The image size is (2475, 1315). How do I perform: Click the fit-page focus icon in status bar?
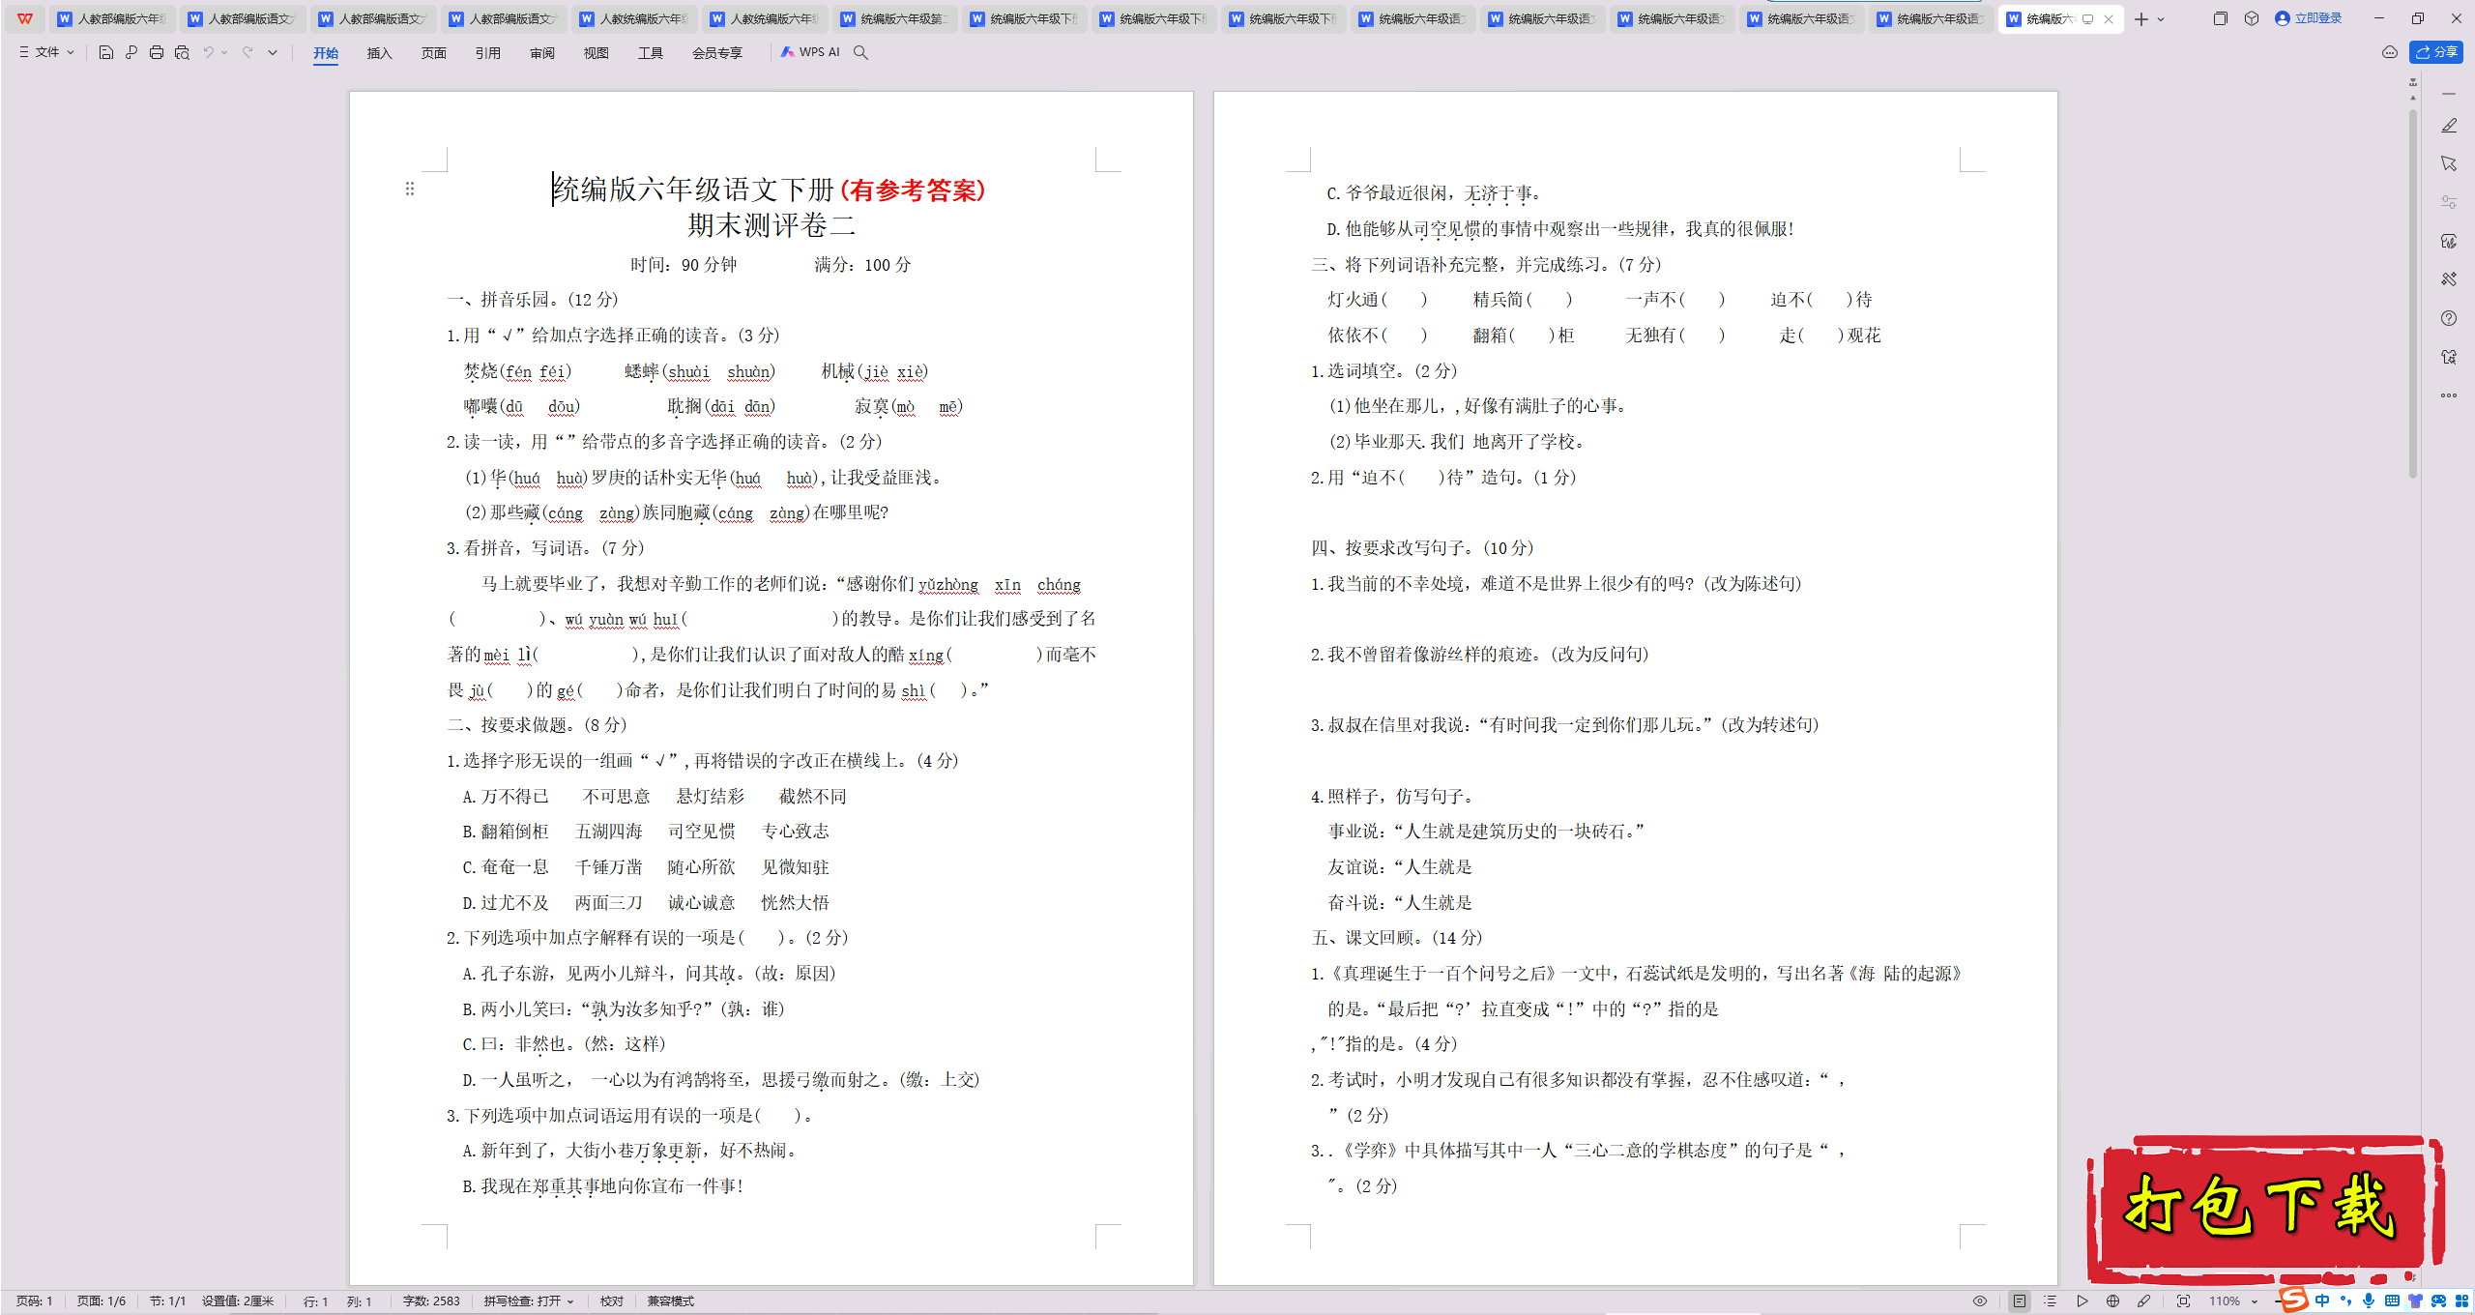pyautogui.click(x=2183, y=1301)
